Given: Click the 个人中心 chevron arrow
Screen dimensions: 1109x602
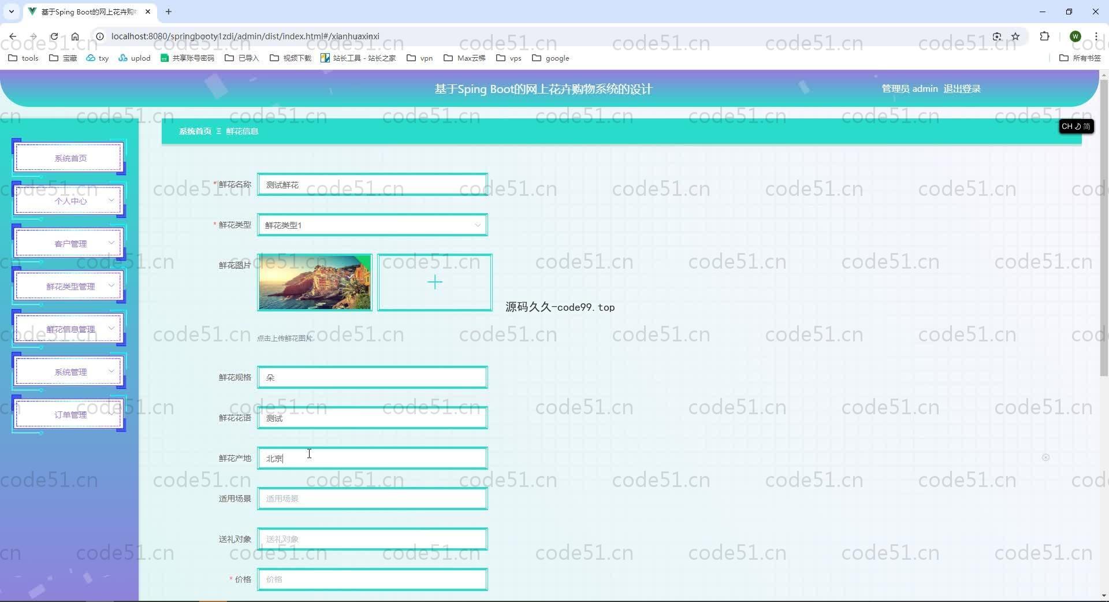Looking at the screenshot, I should tap(111, 200).
